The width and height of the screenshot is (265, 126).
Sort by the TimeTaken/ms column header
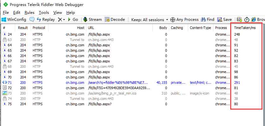245,28
